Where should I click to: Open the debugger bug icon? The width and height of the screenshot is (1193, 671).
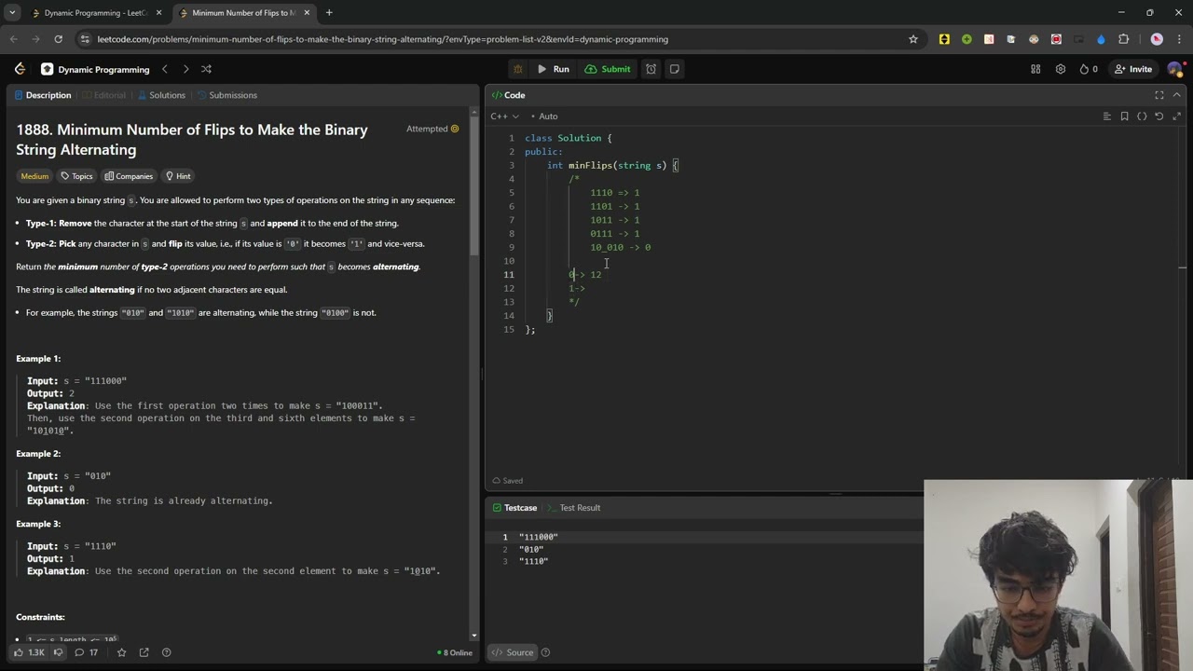[x=518, y=69]
